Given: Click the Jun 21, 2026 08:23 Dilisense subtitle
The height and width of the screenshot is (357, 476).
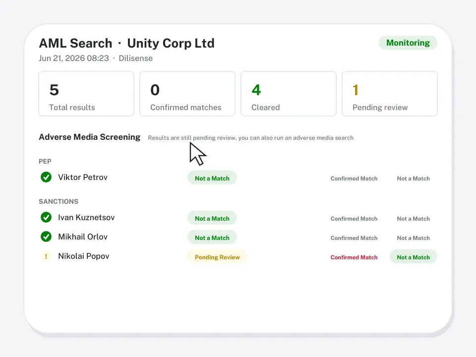Looking at the screenshot, I should pos(96,59).
